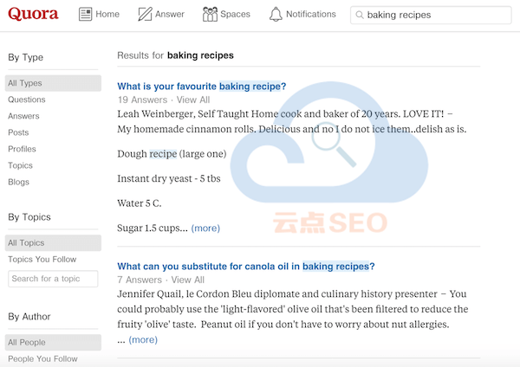Select the All Types filter

click(53, 83)
